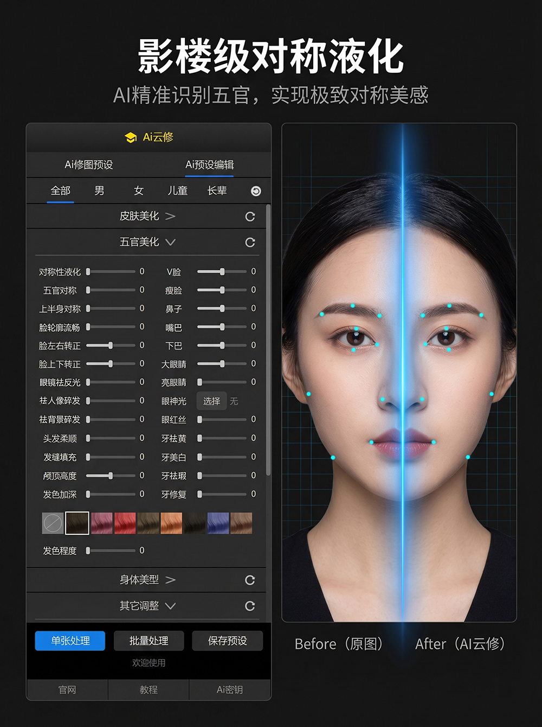Click the 欢迎使用 status text

(x=149, y=663)
